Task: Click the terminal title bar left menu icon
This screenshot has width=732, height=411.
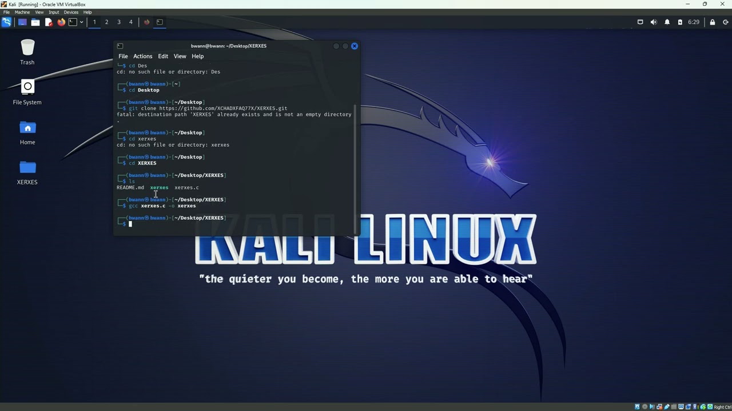Action: pos(120,46)
